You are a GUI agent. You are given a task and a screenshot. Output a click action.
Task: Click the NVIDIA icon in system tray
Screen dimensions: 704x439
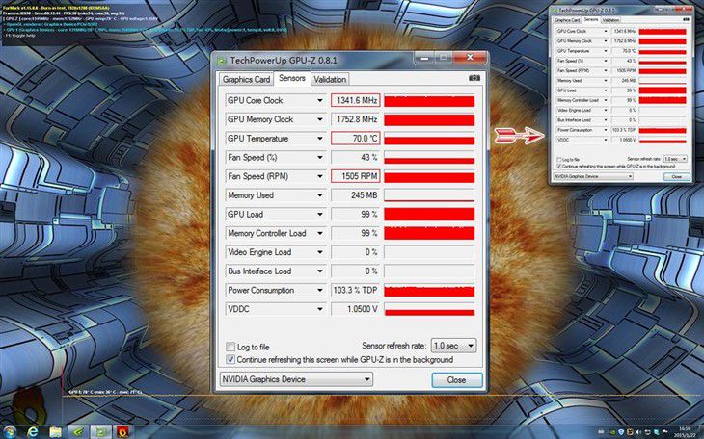[612, 432]
